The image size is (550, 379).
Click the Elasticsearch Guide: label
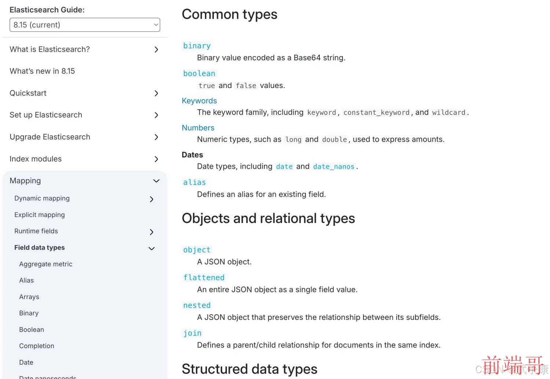pos(47,10)
